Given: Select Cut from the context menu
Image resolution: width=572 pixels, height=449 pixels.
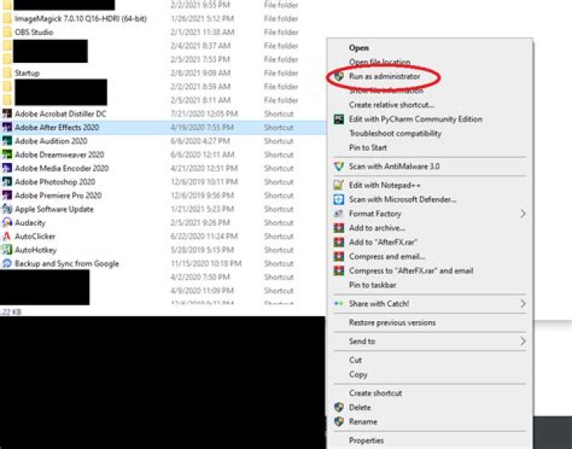Looking at the screenshot, I should [x=355, y=360].
